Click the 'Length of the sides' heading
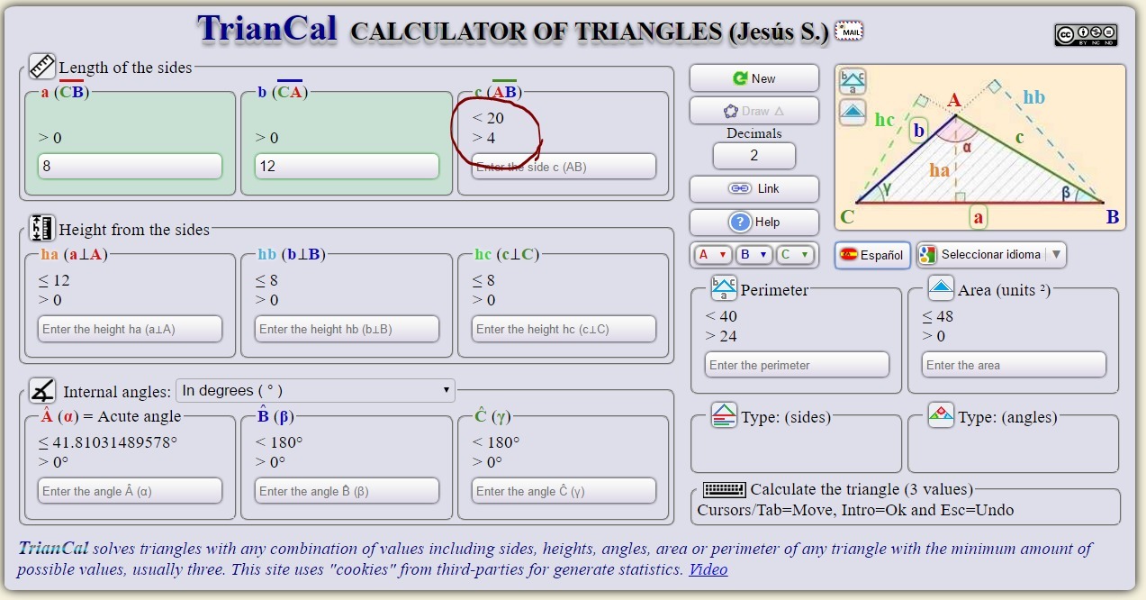The width and height of the screenshot is (1146, 600). pyautogui.click(x=125, y=68)
